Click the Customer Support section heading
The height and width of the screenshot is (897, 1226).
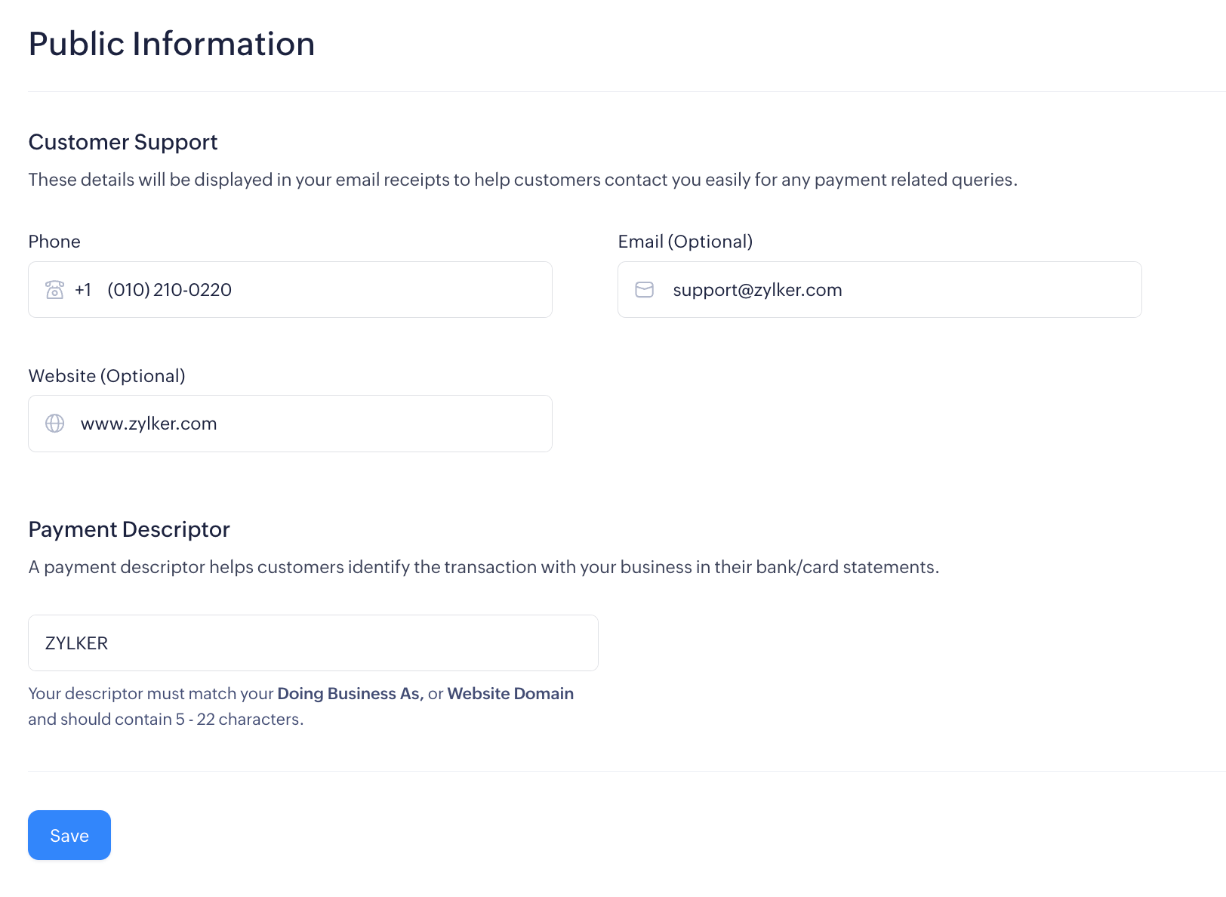pos(123,142)
